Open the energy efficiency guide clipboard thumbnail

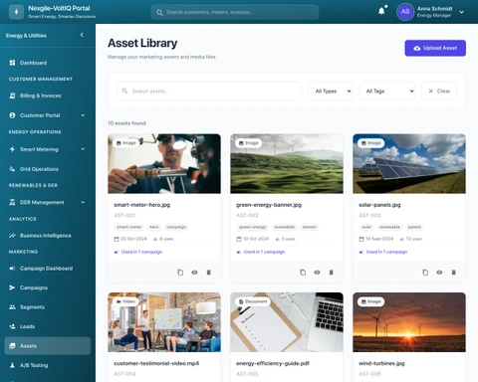tap(287, 322)
